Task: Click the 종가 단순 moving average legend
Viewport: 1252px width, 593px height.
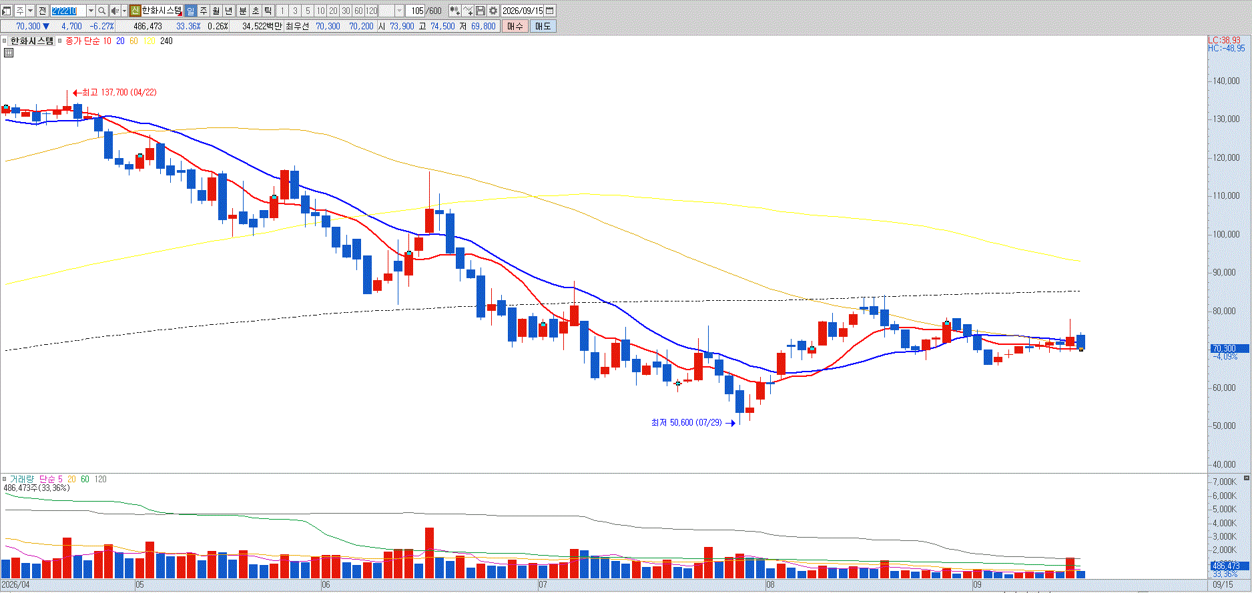Action: pos(83,41)
